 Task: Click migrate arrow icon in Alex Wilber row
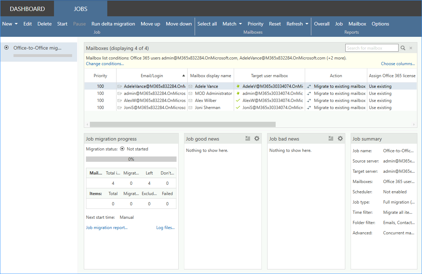(309, 101)
